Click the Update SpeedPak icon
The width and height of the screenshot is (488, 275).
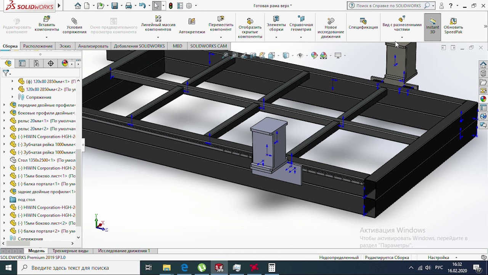point(453,21)
